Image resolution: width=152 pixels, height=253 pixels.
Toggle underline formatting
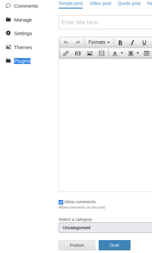click(144, 42)
